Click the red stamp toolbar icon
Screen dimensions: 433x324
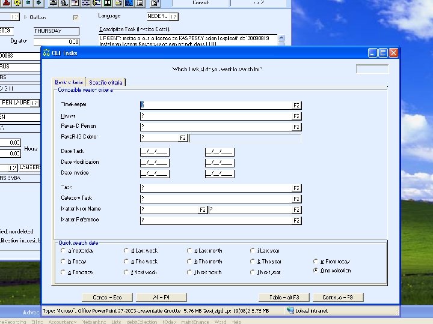coord(7,3)
